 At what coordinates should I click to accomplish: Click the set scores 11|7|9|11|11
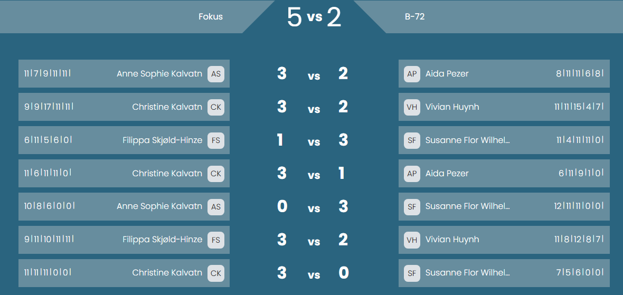[x=48, y=74]
